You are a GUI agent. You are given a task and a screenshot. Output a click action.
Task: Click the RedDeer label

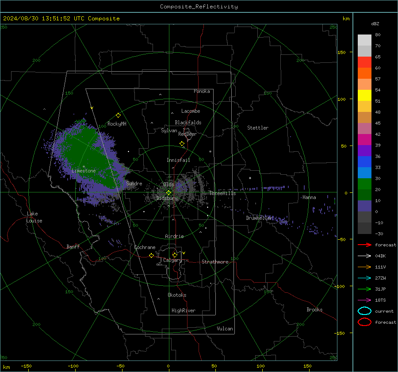188,134
